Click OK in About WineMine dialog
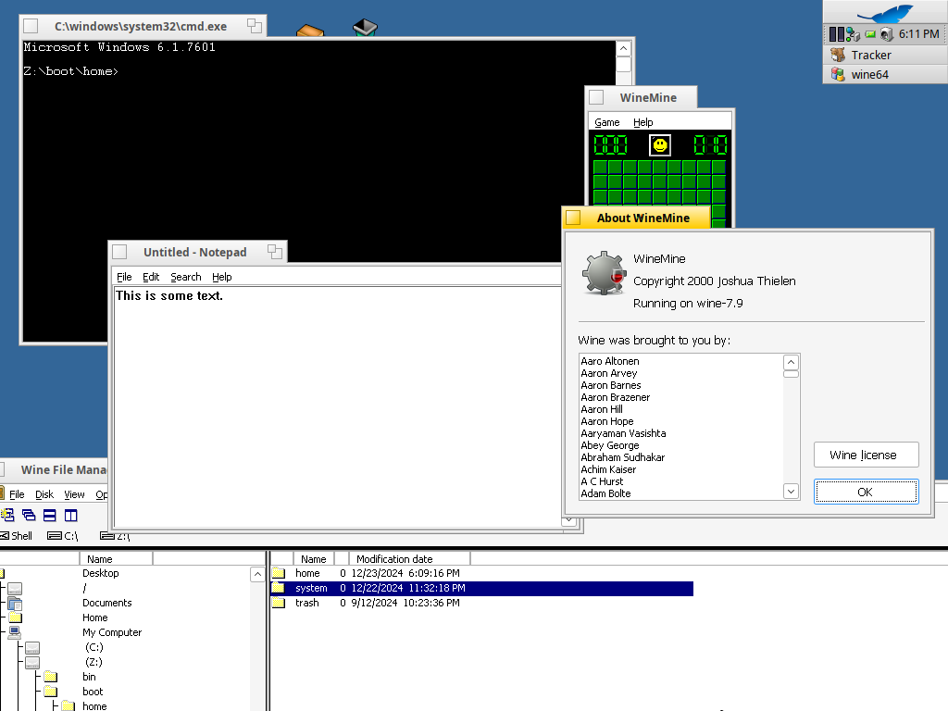 [866, 492]
